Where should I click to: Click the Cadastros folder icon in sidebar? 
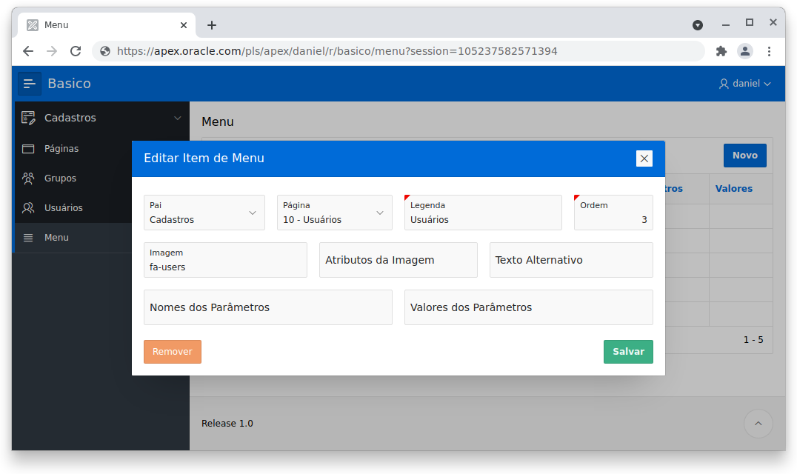tap(27, 117)
